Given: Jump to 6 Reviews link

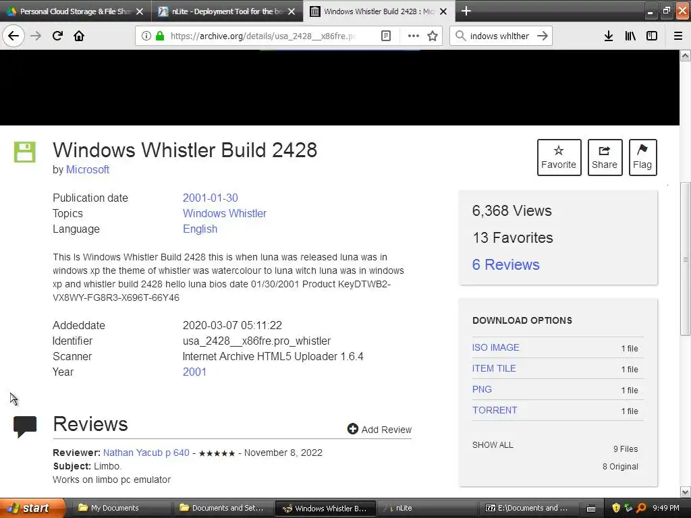Looking at the screenshot, I should coord(506,264).
